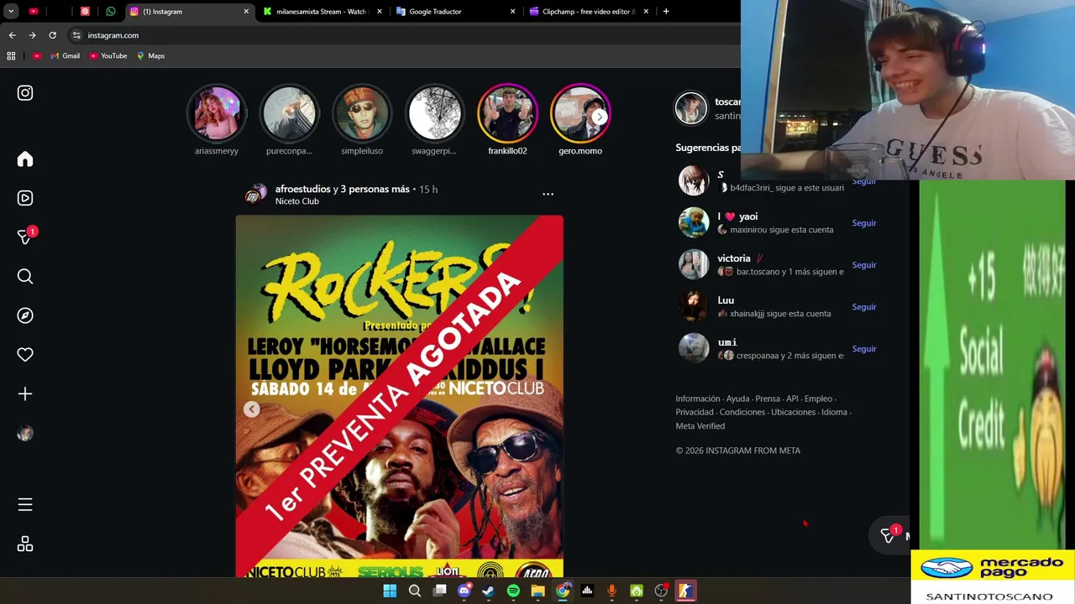Open the tab search dropdown arrow
This screenshot has width=1075, height=604.
click(x=11, y=12)
